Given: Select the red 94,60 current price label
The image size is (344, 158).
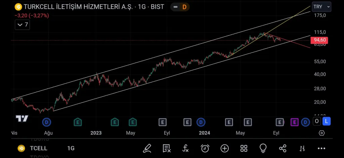Looking at the screenshot, I should point(319,40).
